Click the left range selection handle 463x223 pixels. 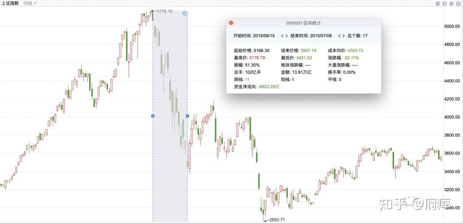(x=153, y=116)
